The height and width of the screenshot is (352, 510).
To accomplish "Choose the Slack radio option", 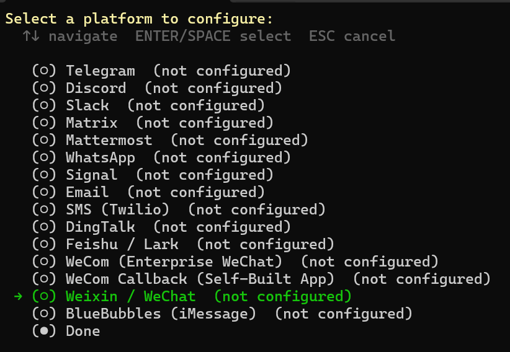I will [44, 105].
